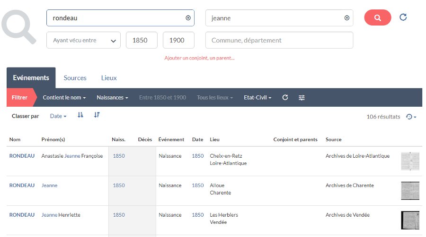
Task: Open the RONDEAU Jeanne Henriette record
Action: point(22,215)
